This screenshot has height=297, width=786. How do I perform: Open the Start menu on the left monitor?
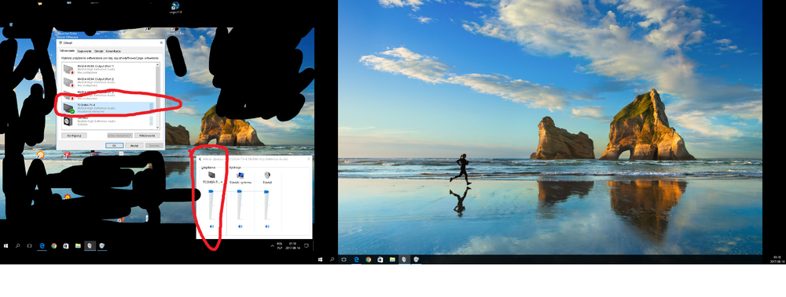click(x=6, y=245)
